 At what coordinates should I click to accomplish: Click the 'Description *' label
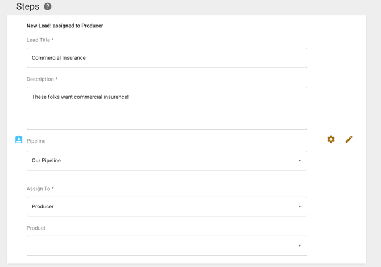coord(42,80)
